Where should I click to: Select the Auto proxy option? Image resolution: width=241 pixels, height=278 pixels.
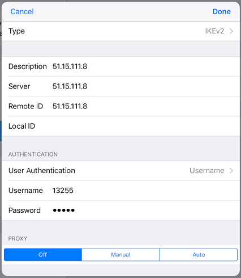(x=199, y=255)
